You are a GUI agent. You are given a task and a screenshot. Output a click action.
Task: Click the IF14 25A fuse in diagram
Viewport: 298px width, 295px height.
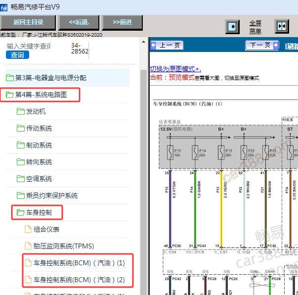pyautogui.click(x=195, y=152)
